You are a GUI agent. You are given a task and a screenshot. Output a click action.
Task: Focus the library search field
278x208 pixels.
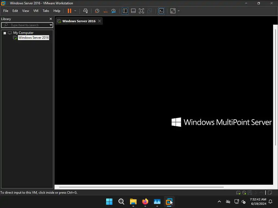click(27, 25)
